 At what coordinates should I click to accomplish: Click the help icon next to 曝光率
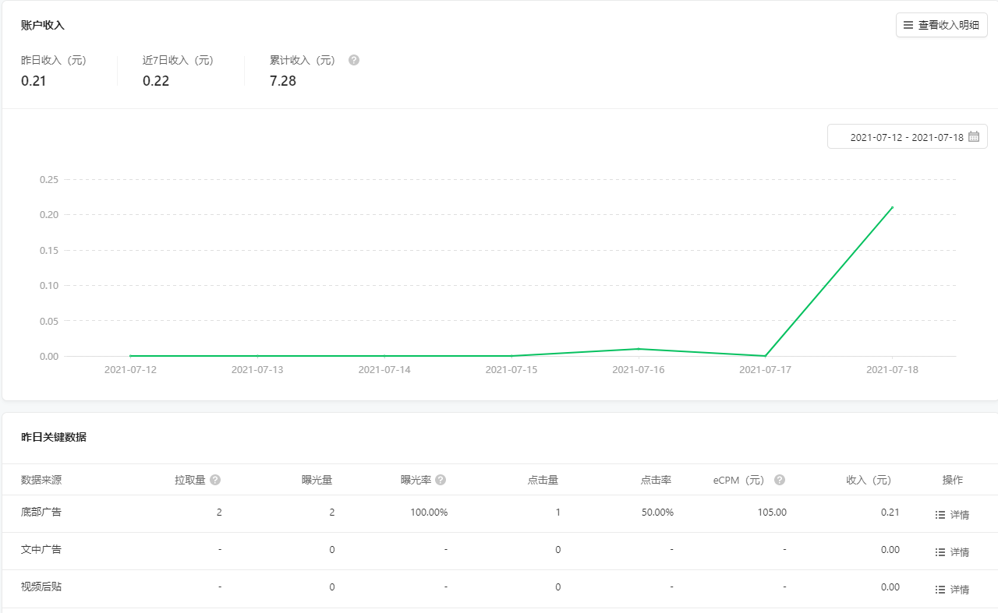(441, 480)
